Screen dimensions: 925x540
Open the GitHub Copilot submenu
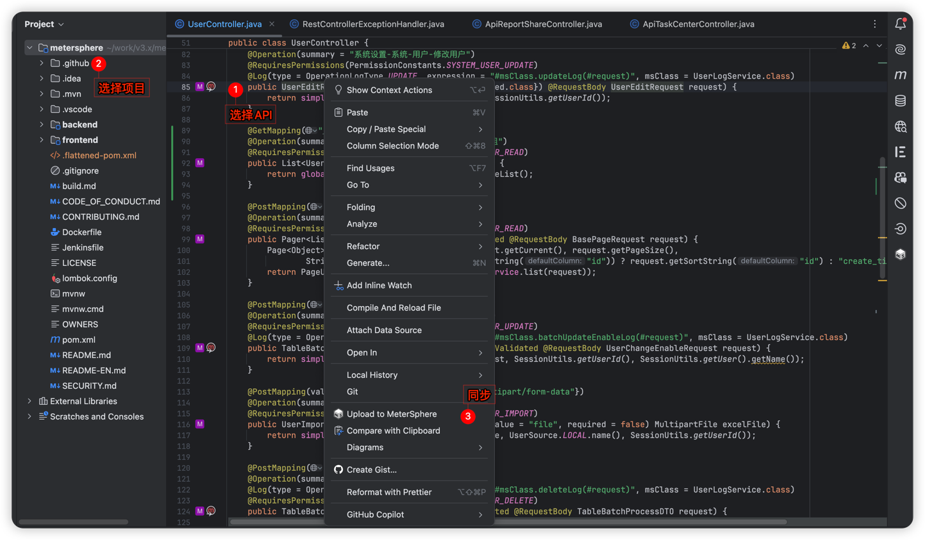click(x=410, y=514)
